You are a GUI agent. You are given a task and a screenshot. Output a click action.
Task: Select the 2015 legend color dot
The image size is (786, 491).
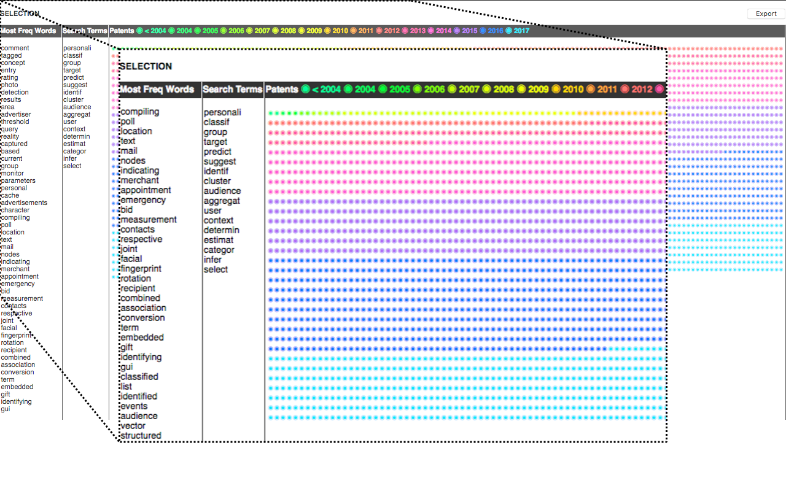pos(457,31)
